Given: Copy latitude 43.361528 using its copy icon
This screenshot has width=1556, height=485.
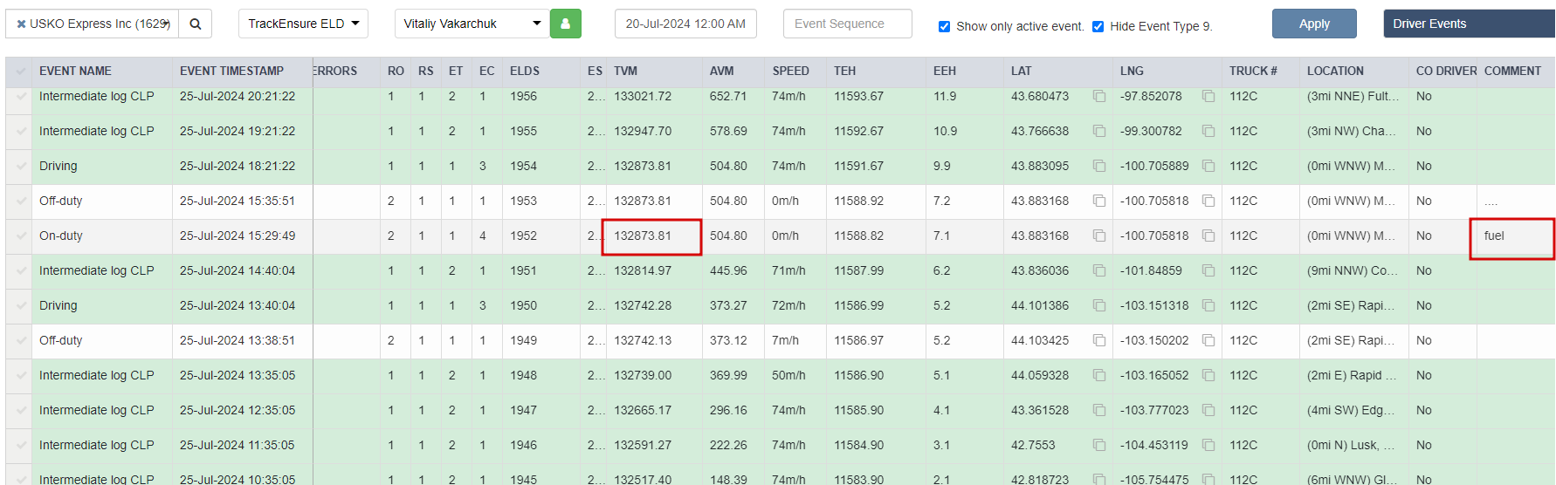Looking at the screenshot, I should (1099, 410).
